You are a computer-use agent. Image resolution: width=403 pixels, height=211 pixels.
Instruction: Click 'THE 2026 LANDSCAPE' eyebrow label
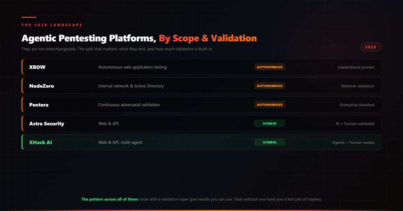(x=52, y=25)
